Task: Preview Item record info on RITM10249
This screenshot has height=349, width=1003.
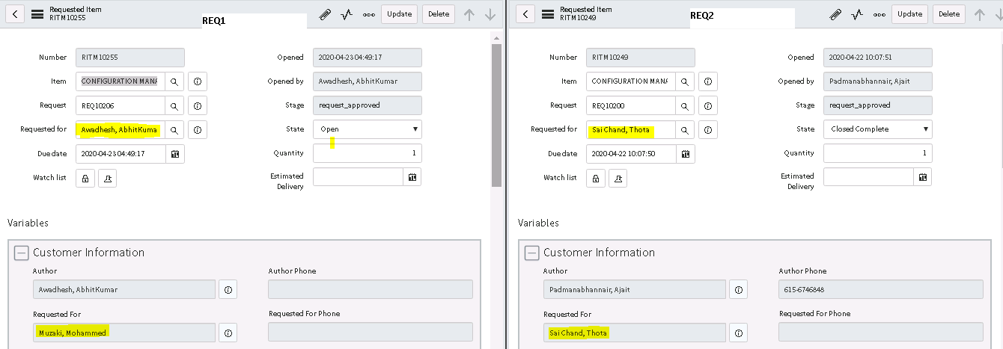Action: 708,81
